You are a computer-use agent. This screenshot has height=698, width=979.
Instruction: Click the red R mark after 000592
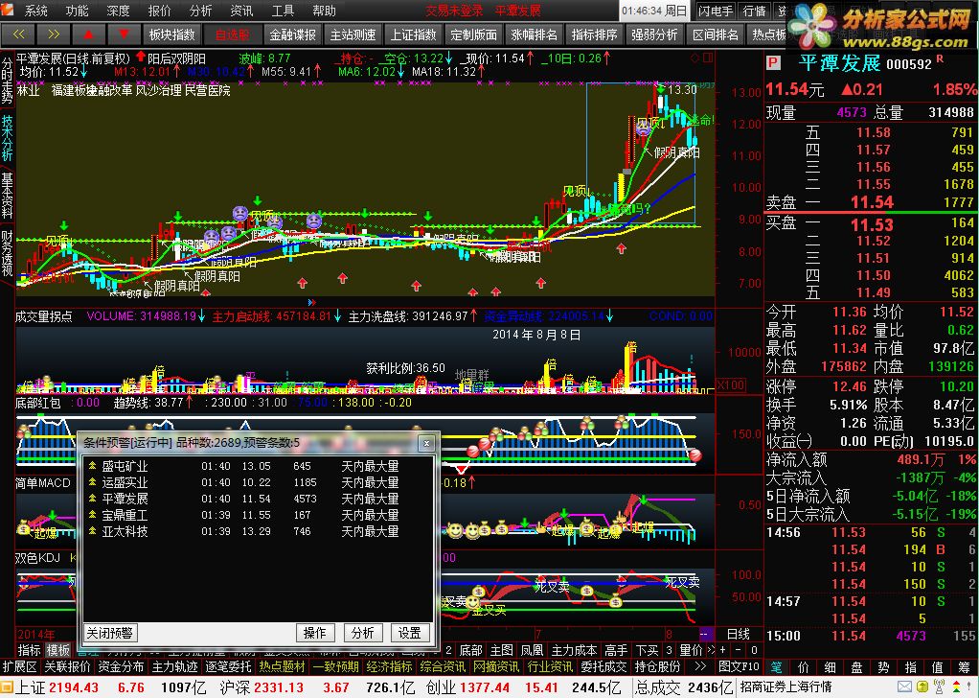point(940,59)
